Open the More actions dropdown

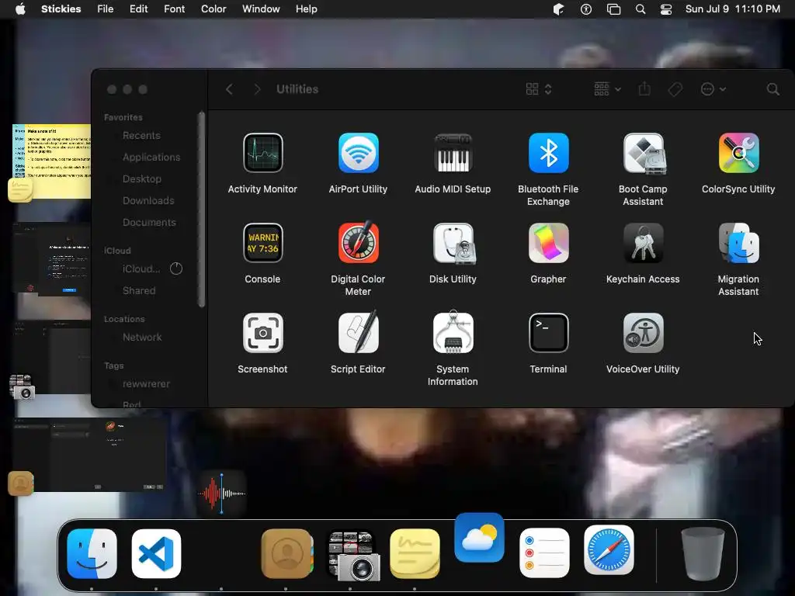tap(713, 89)
